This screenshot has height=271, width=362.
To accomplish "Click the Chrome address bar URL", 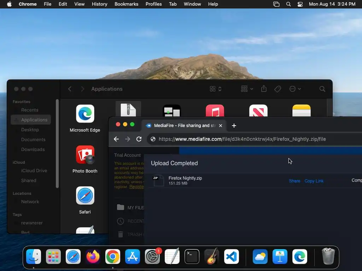I will click(x=242, y=139).
